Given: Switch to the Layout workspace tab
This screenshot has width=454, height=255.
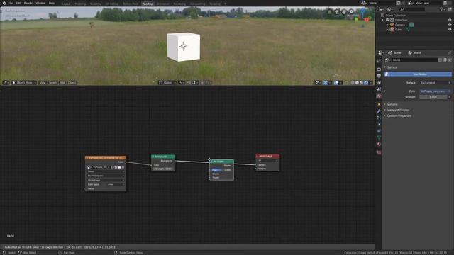Looking at the screenshot, I should coord(66,4).
